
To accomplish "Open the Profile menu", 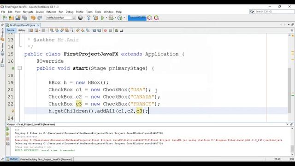I will coord(80,12).
